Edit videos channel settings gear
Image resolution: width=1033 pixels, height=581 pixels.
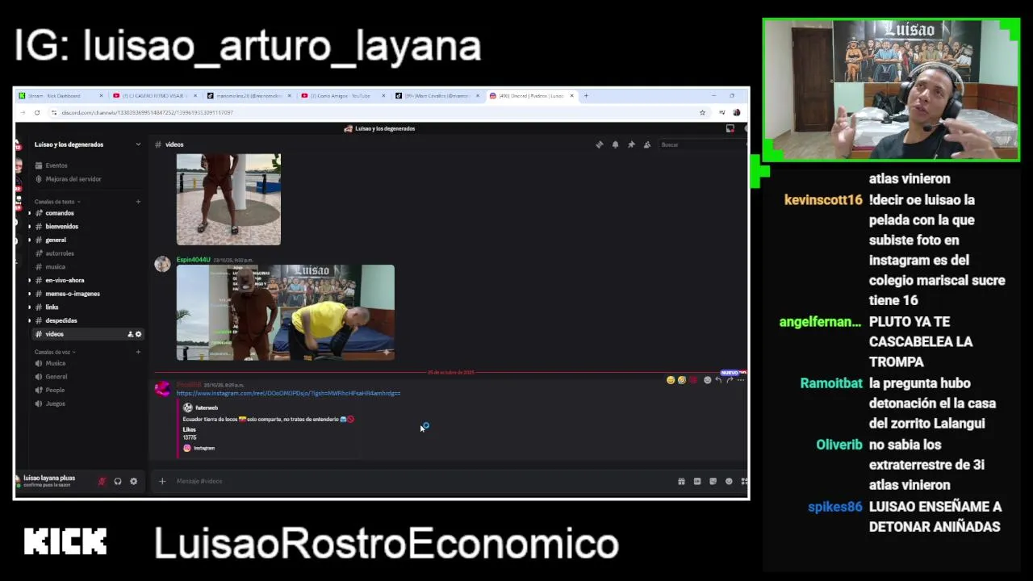point(138,334)
